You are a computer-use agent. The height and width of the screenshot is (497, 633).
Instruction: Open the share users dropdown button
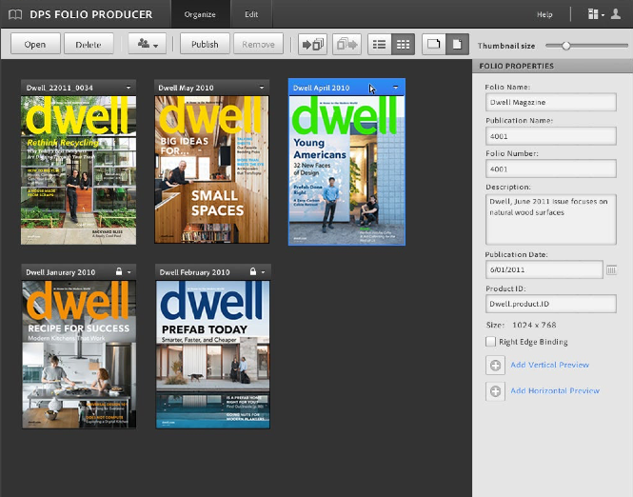(x=147, y=44)
